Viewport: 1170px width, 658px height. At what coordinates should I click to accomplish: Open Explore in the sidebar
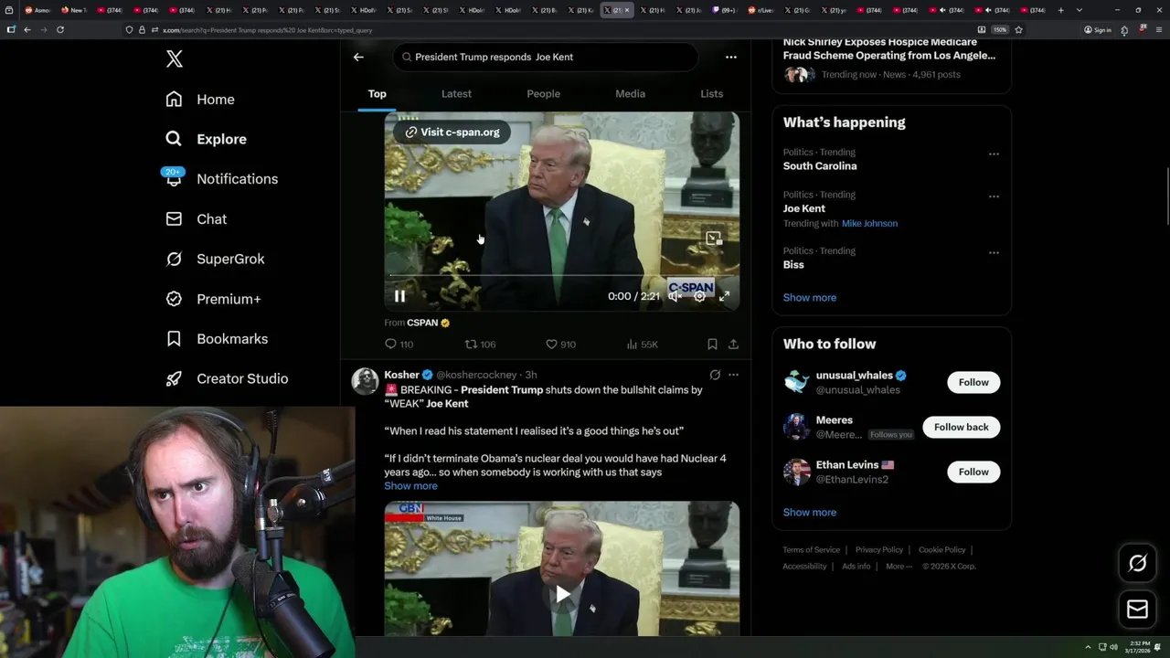coord(207,139)
